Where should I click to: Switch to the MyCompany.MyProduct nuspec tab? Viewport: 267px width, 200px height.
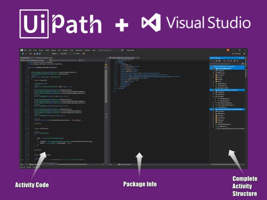(x=122, y=57)
